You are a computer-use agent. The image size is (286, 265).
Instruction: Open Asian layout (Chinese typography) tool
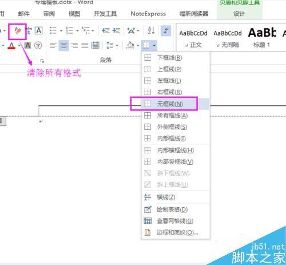(x=131, y=30)
